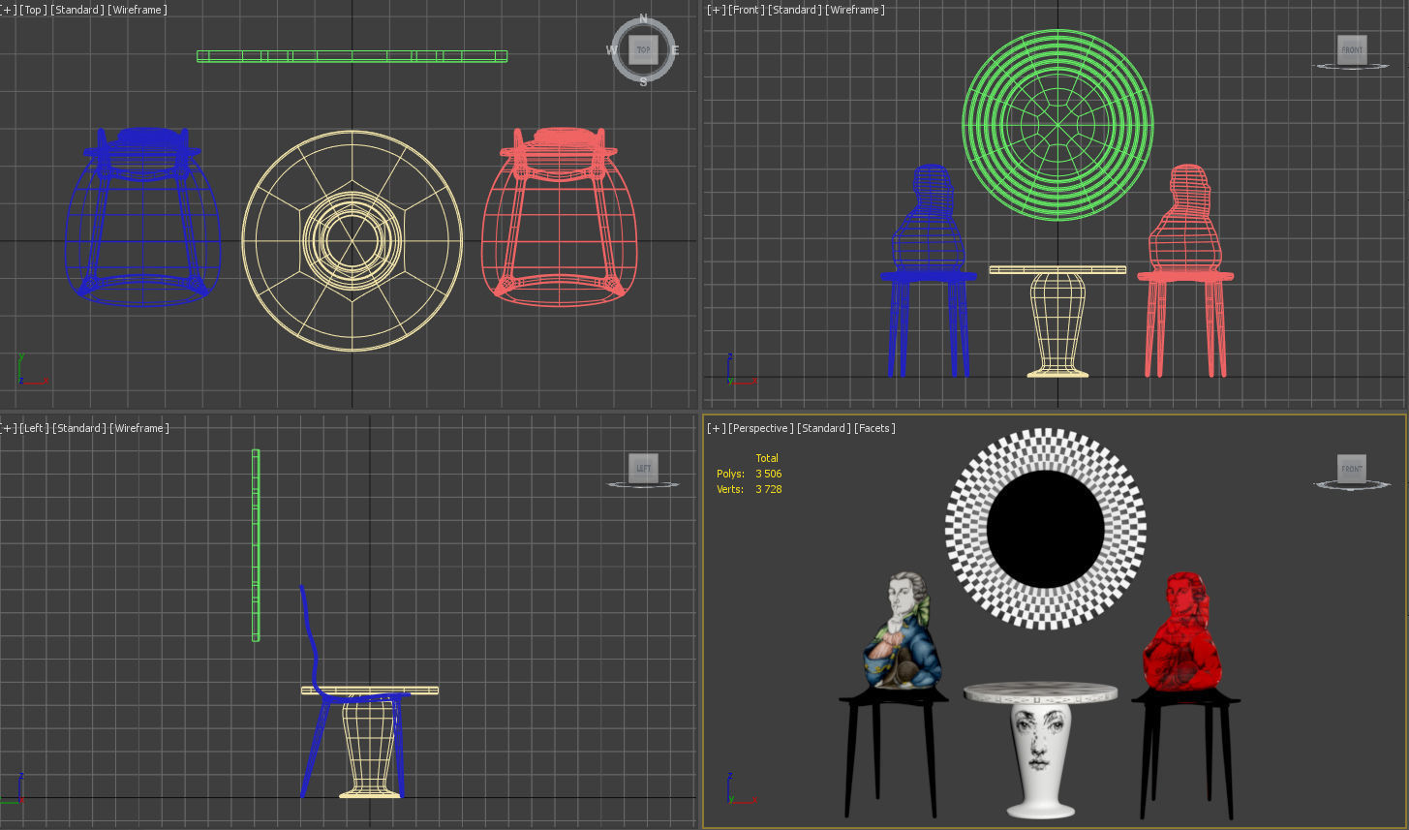This screenshot has width=1409, height=830.
Task: Open the [Wireframe] shading menu in the Front viewport
Action: click(x=855, y=10)
